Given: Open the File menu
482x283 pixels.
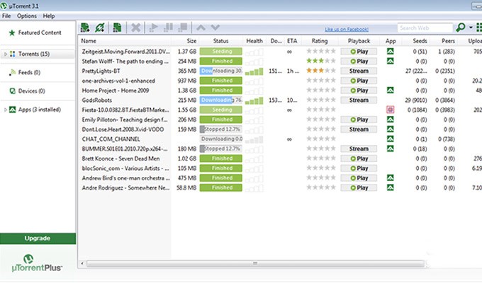Looking at the screenshot, I should pos(6,16).
